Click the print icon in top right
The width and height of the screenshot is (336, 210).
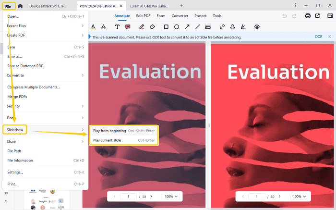click(308, 16)
